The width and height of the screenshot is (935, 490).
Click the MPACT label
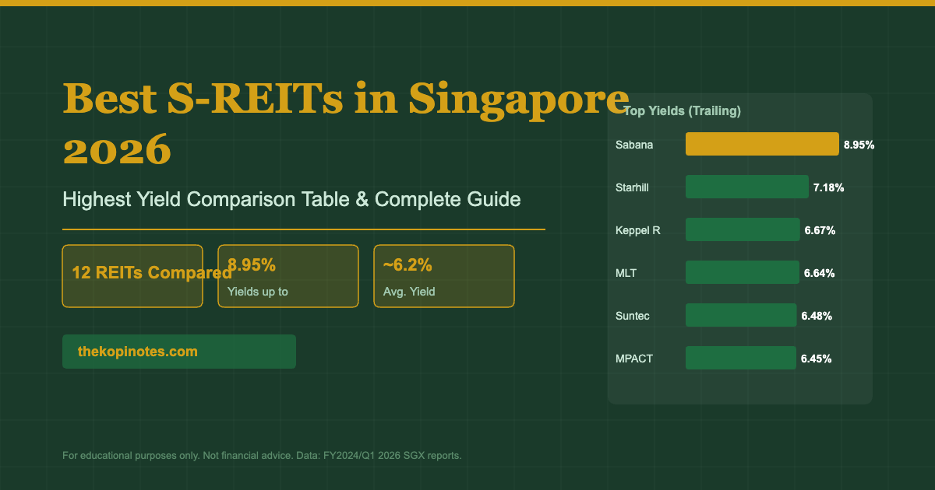tap(633, 359)
